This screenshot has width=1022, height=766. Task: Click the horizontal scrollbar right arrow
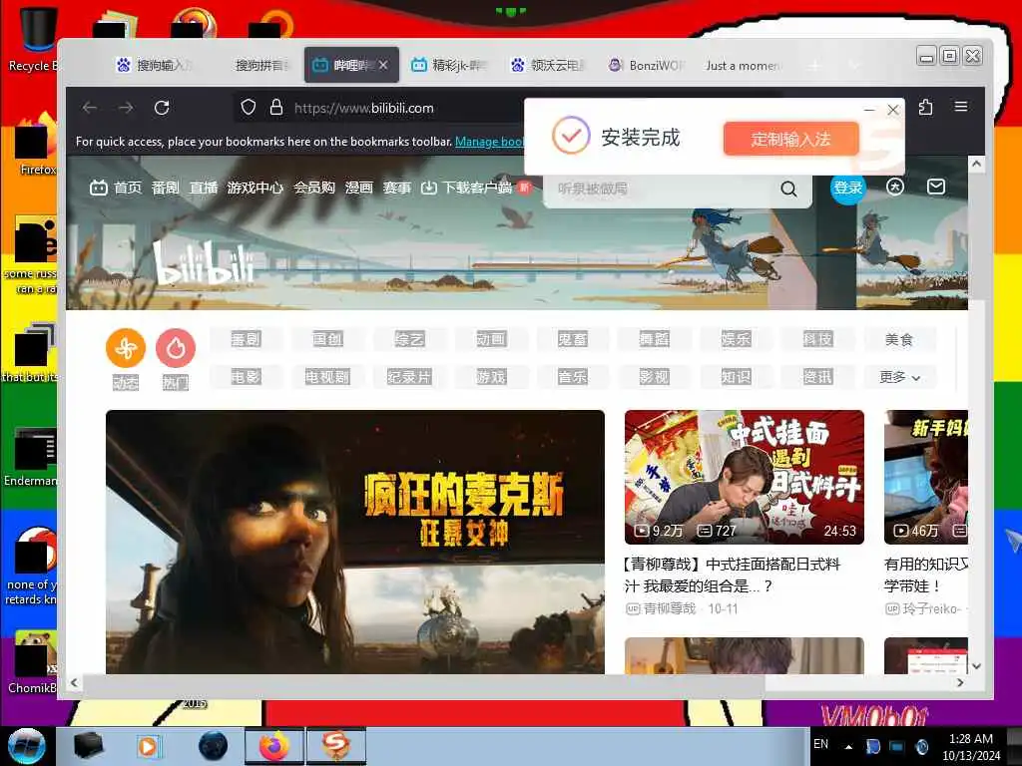pyautogui.click(x=960, y=682)
